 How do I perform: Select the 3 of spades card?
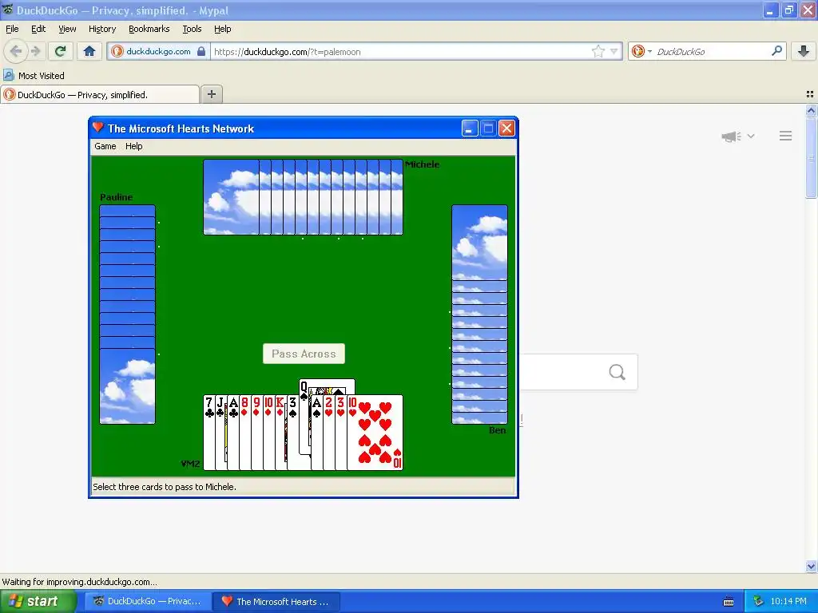click(292, 433)
